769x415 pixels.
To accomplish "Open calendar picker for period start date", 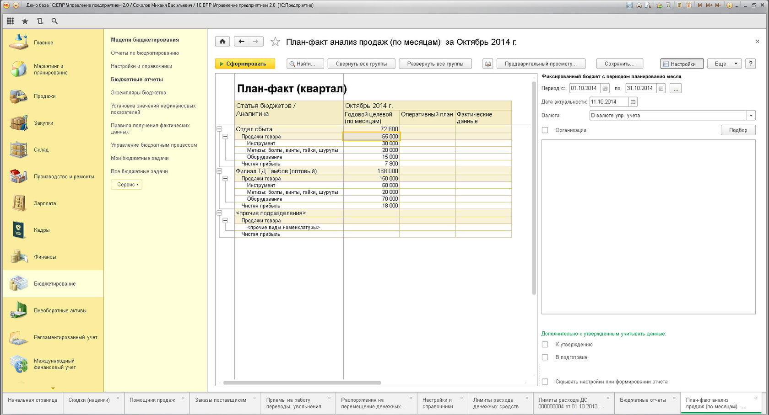I will point(605,88).
